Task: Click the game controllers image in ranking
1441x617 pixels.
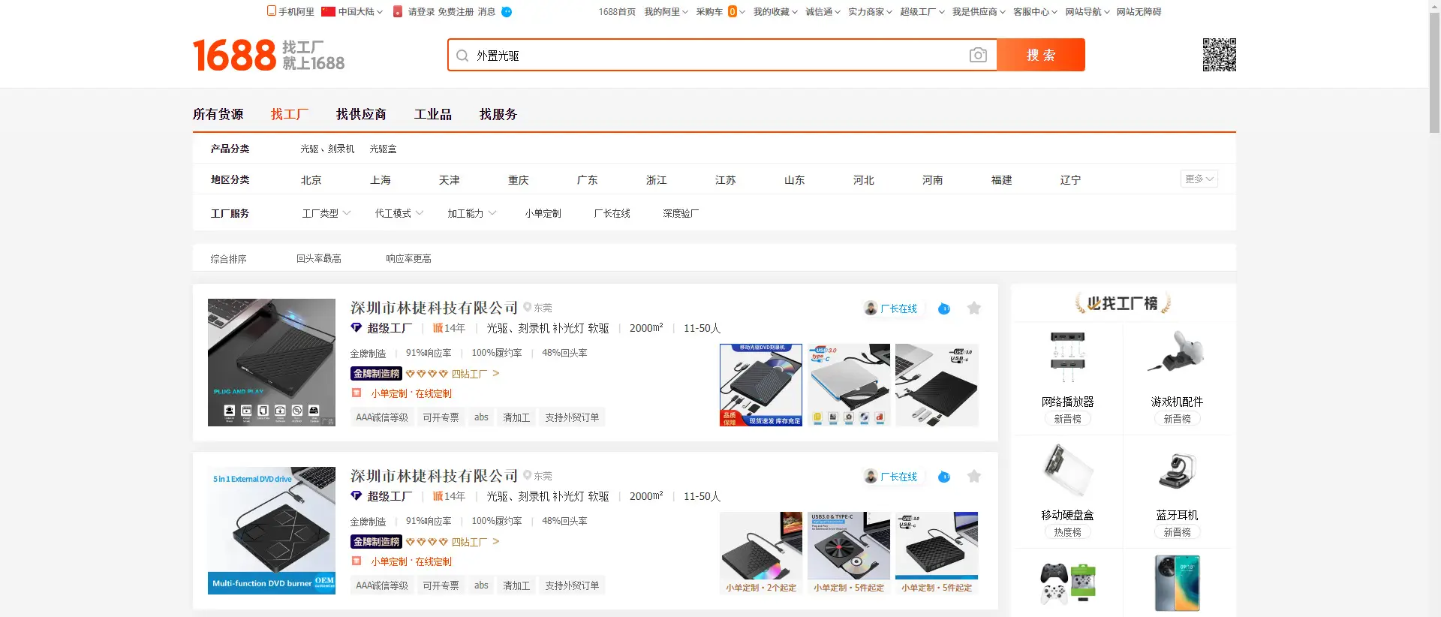Action: point(1067,584)
